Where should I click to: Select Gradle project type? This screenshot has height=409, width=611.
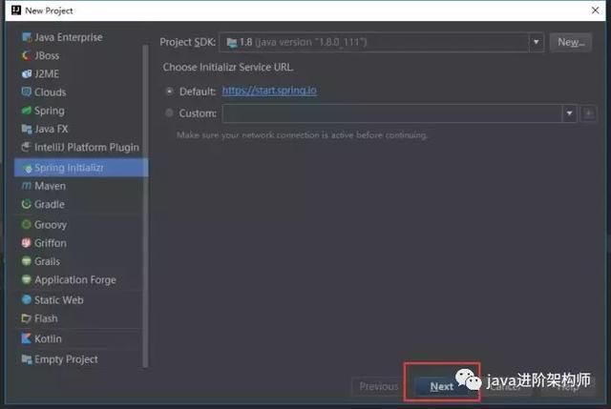[x=50, y=204]
